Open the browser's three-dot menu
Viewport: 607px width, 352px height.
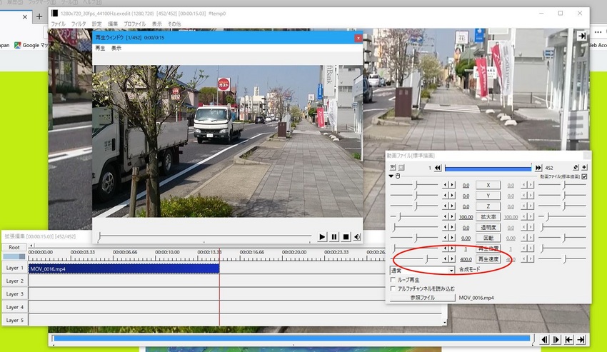tap(598, 32)
